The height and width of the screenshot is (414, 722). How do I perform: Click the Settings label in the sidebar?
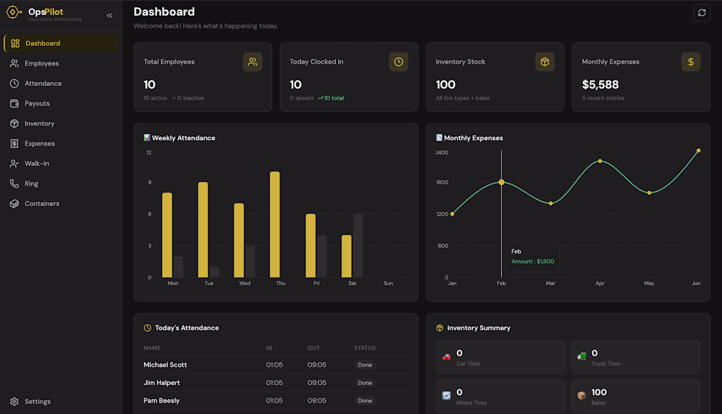(x=38, y=402)
